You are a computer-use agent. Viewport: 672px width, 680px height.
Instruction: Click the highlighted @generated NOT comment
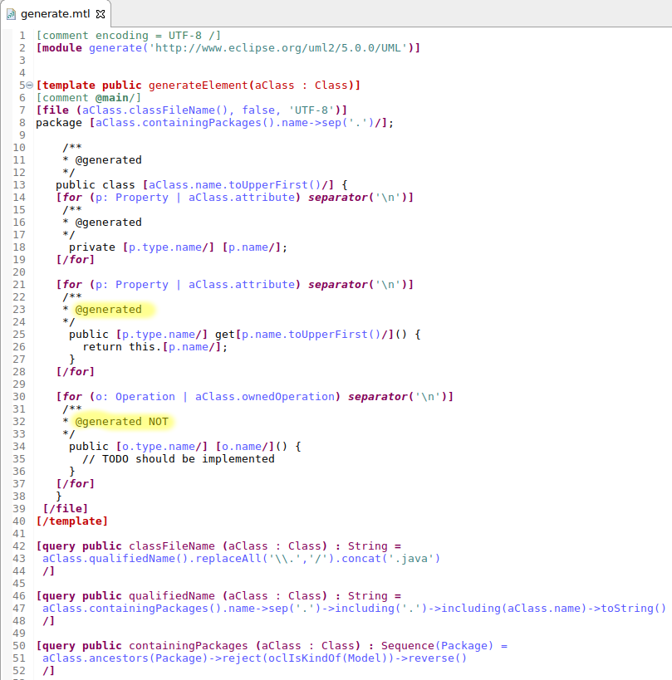120,421
